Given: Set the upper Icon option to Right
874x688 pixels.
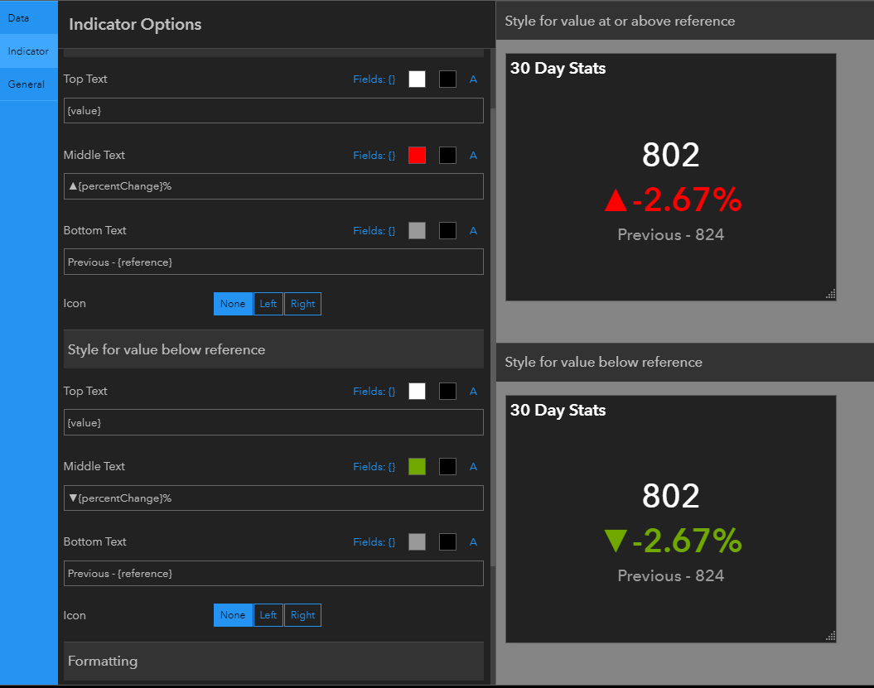Looking at the screenshot, I should click(302, 304).
